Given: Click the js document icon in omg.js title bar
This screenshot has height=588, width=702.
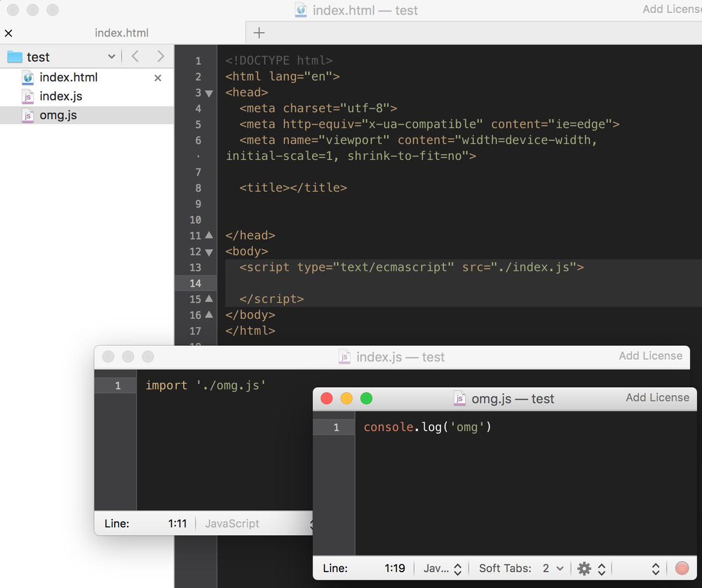Looking at the screenshot, I should coord(460,399).
